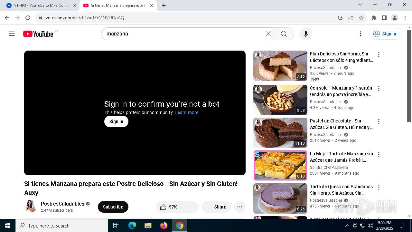Viewport: 412px width, 232px height.
Task: Open Task View on taskbar
Action: click(116, 226)
